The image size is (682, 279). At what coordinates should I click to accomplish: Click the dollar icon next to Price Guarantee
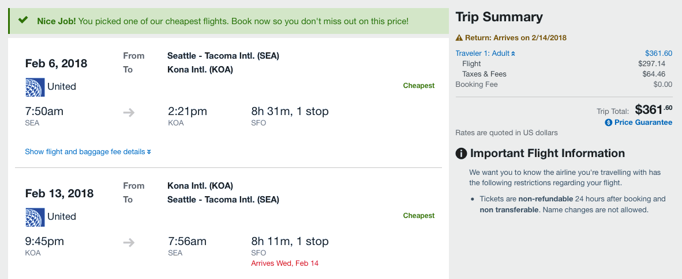(608, 123)
